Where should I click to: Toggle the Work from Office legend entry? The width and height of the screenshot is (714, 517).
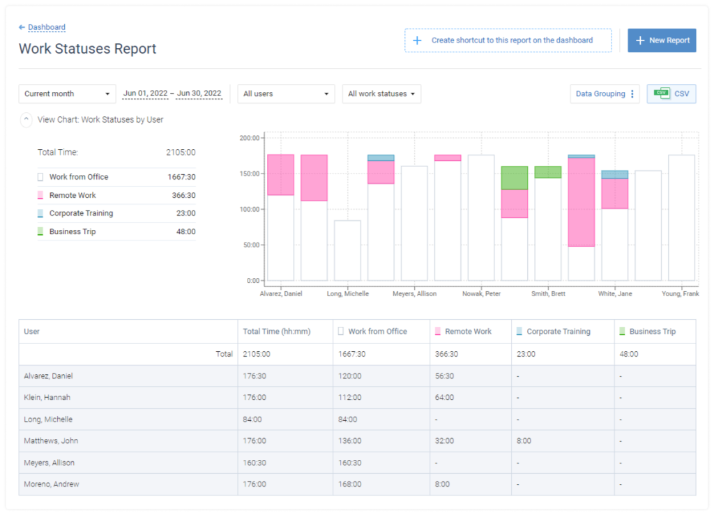[x=77, y=177]
